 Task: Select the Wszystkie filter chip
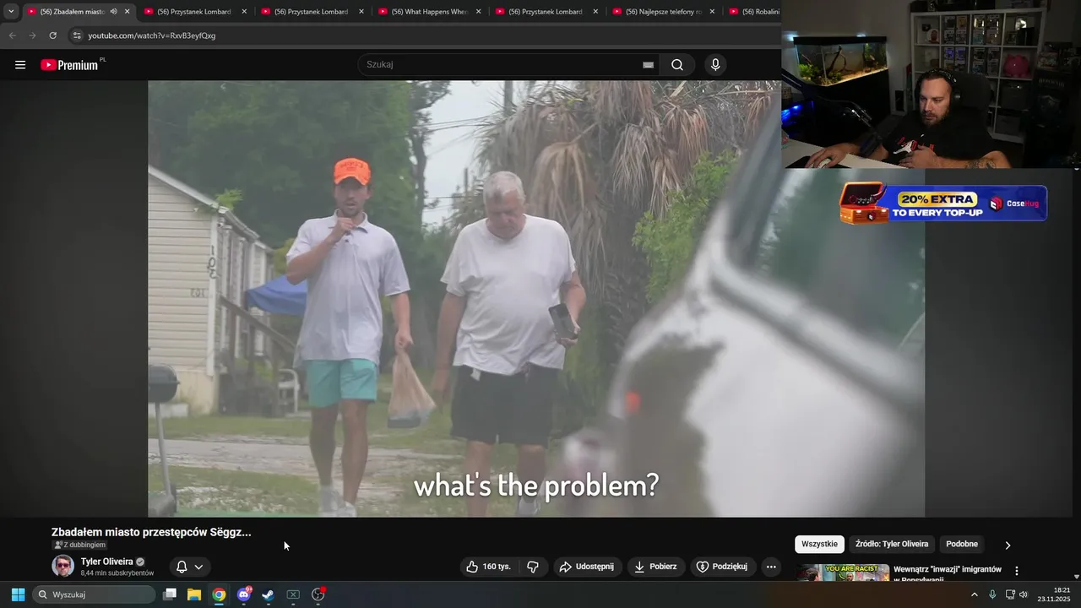click(x=819, y=544)
